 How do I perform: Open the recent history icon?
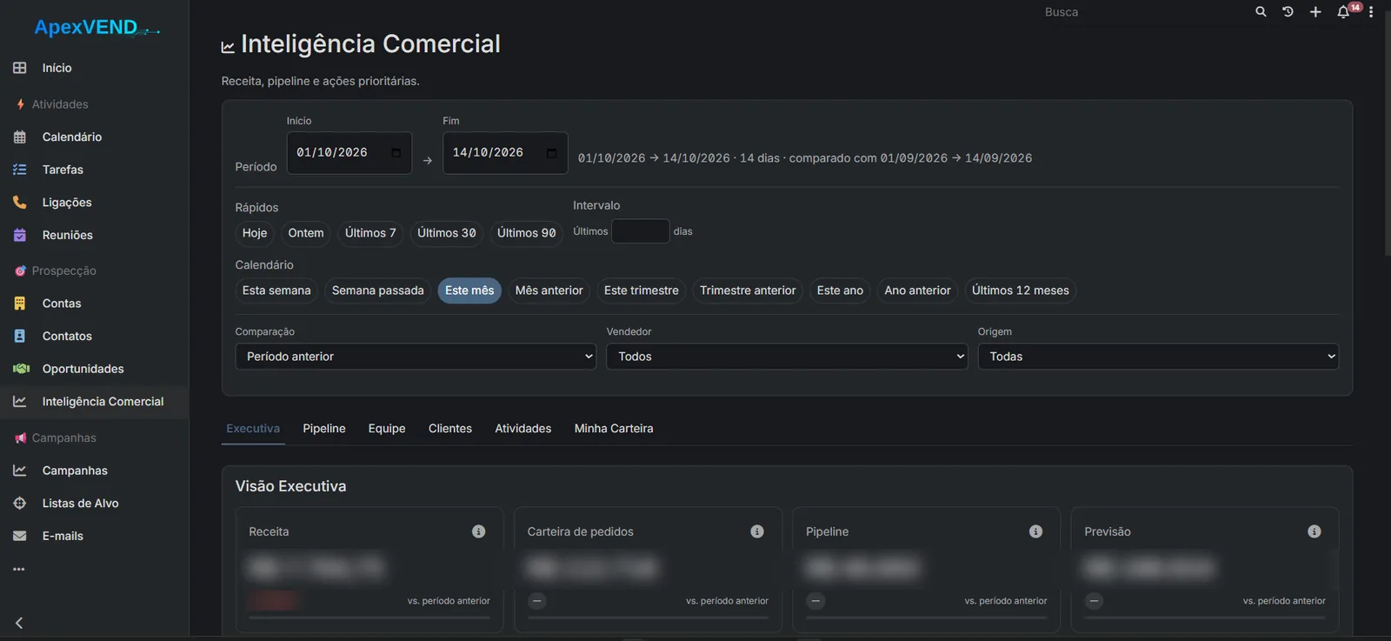point(1288,12)
